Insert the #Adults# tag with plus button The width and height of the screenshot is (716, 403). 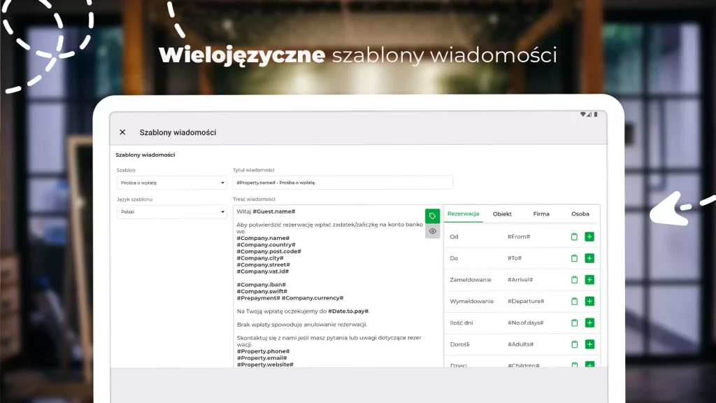pos(589,344)
